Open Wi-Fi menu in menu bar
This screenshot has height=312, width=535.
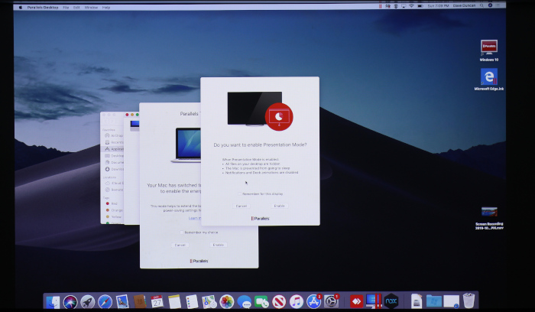pos(411,6)
